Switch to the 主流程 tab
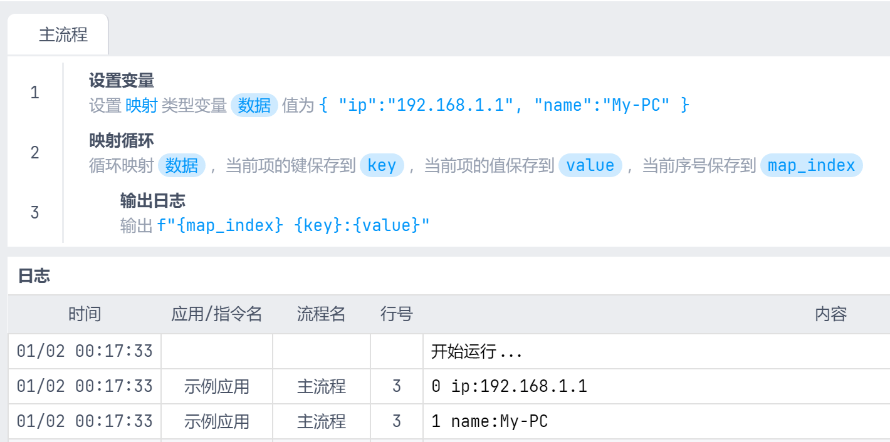890x442 pixels. point(63,34)
